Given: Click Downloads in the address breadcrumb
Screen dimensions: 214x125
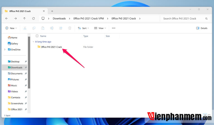Looking at the screenshot, I should pos(59,19).
